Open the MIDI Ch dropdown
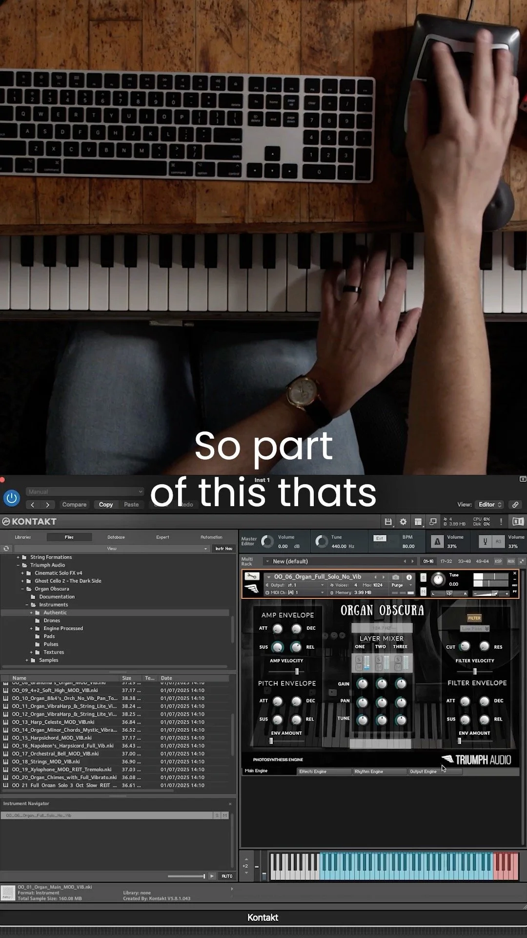This screenshot has width=527, height=938. [x=295, y=593]
